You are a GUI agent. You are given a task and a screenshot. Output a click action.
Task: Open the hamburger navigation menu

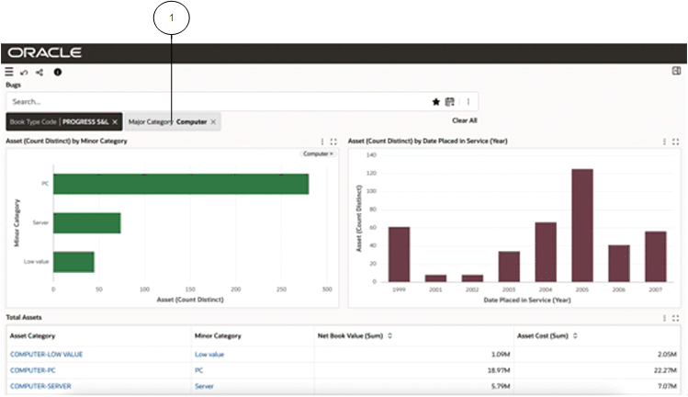click(x=9, y=72)
